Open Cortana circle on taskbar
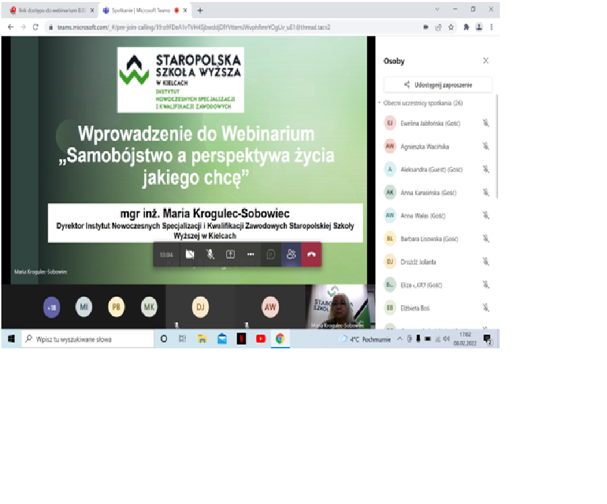The height and width of the screenshot is (504, 607). point(164,339)
